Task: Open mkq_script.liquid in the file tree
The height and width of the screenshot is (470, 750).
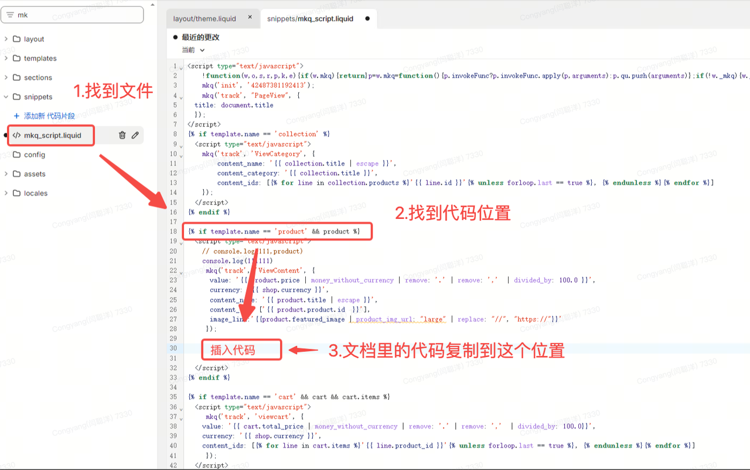Action: 53,136
